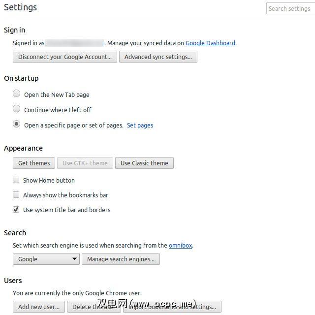The height and width of the screenshot is (315, 315).
Task: Click the Search settings input field
Action: [289, 8]
